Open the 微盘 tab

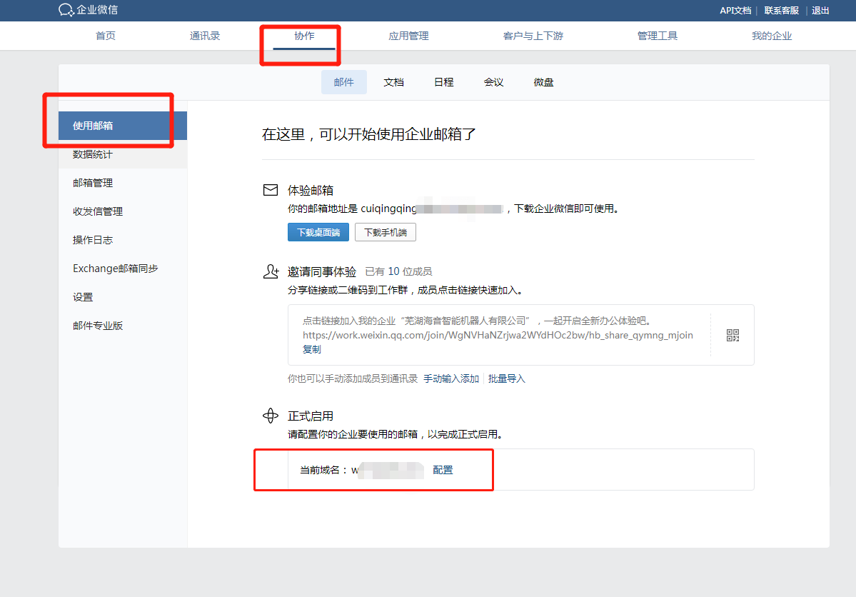tap(543, 82)
